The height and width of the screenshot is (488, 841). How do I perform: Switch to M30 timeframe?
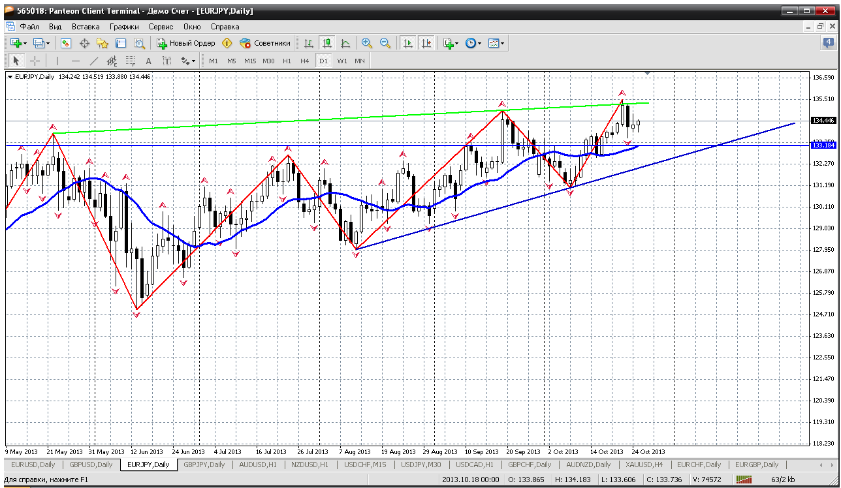pos(268,61)
